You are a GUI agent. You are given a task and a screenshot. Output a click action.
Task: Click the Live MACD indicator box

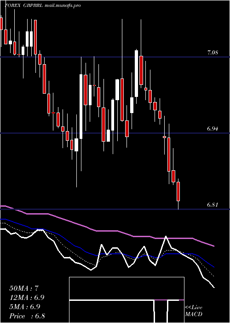pyautogui.click(x=126, y=300)
